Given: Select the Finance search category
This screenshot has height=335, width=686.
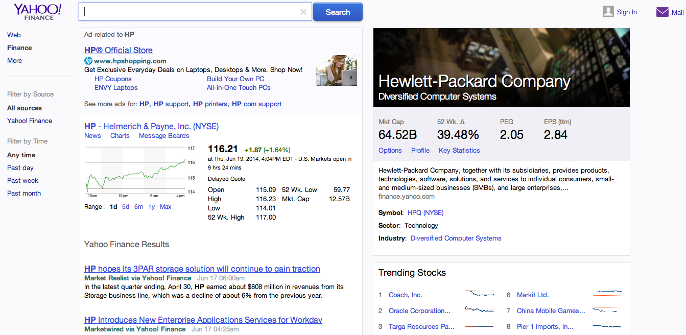Looking at the screenshot, I should point(19,47).
